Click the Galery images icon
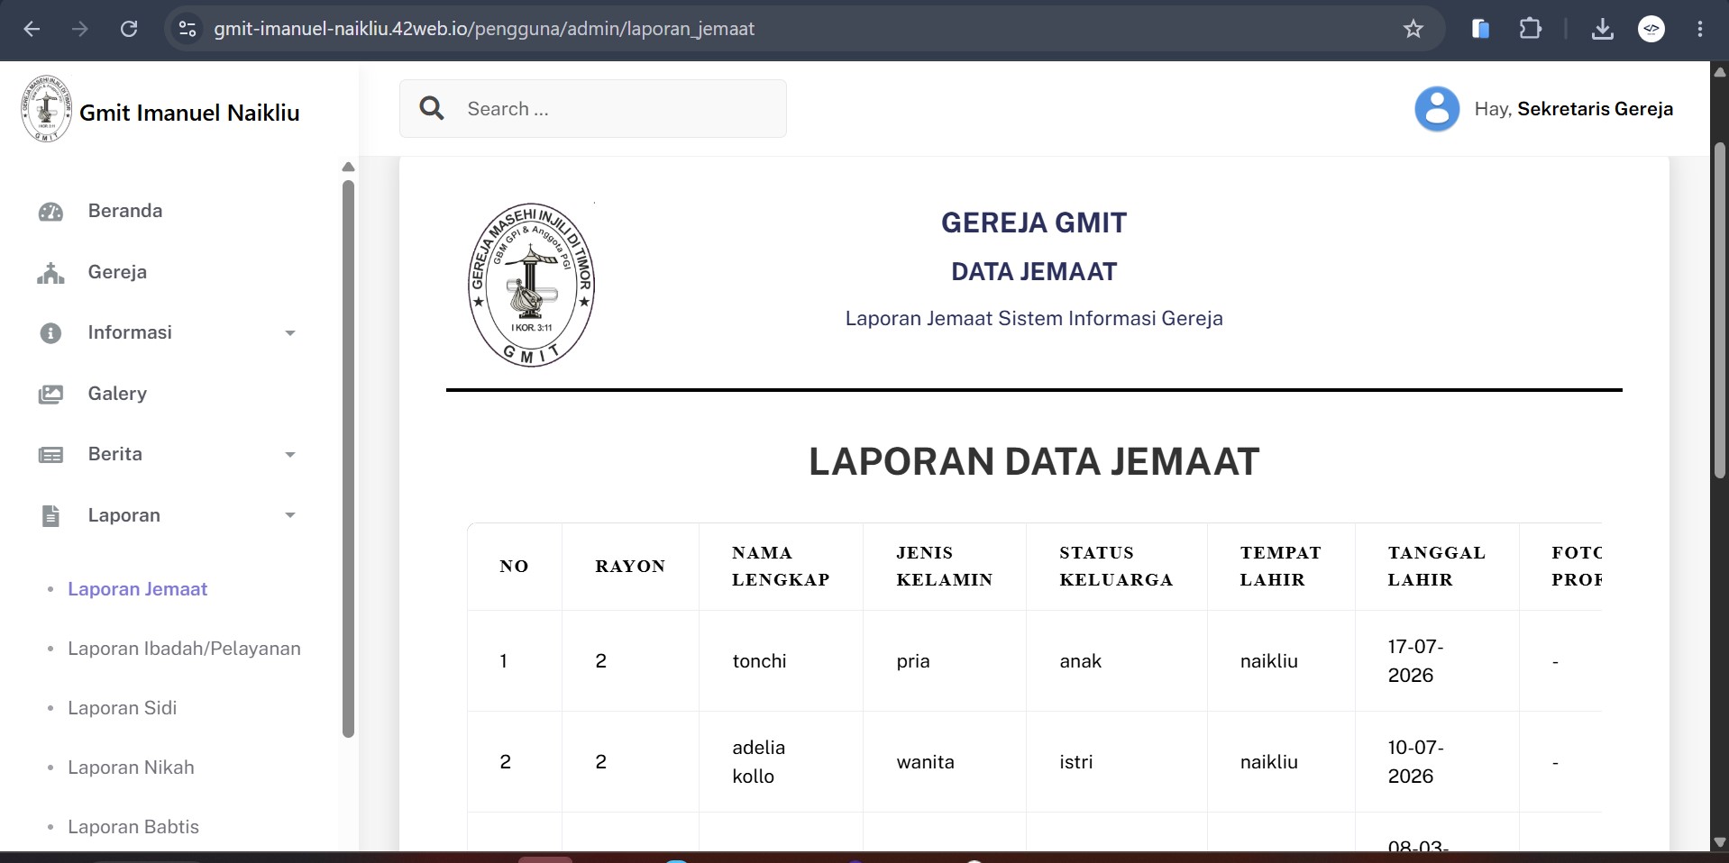 click(50, 395)
